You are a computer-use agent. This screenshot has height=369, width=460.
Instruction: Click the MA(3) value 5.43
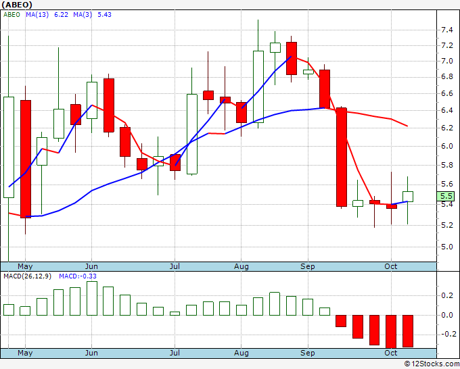[104, 15]
